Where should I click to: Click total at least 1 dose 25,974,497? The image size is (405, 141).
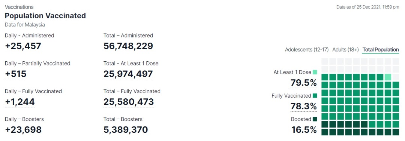[128, 74]
